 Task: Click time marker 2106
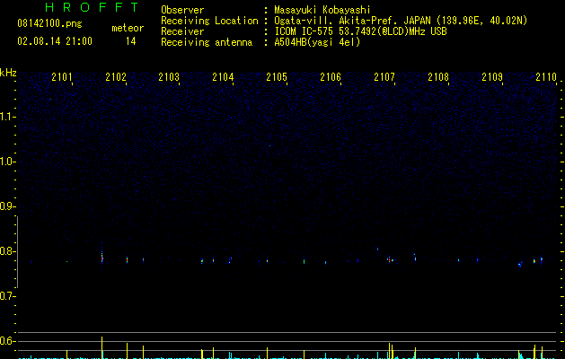331,76
